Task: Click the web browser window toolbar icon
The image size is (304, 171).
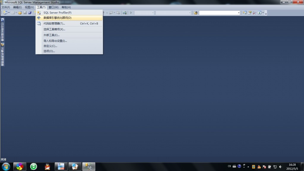Action: (259, 13)
